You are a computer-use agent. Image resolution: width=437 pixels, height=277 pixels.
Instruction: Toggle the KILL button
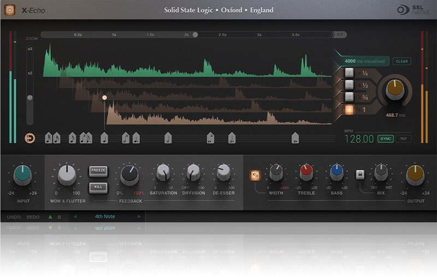(98, 187)
